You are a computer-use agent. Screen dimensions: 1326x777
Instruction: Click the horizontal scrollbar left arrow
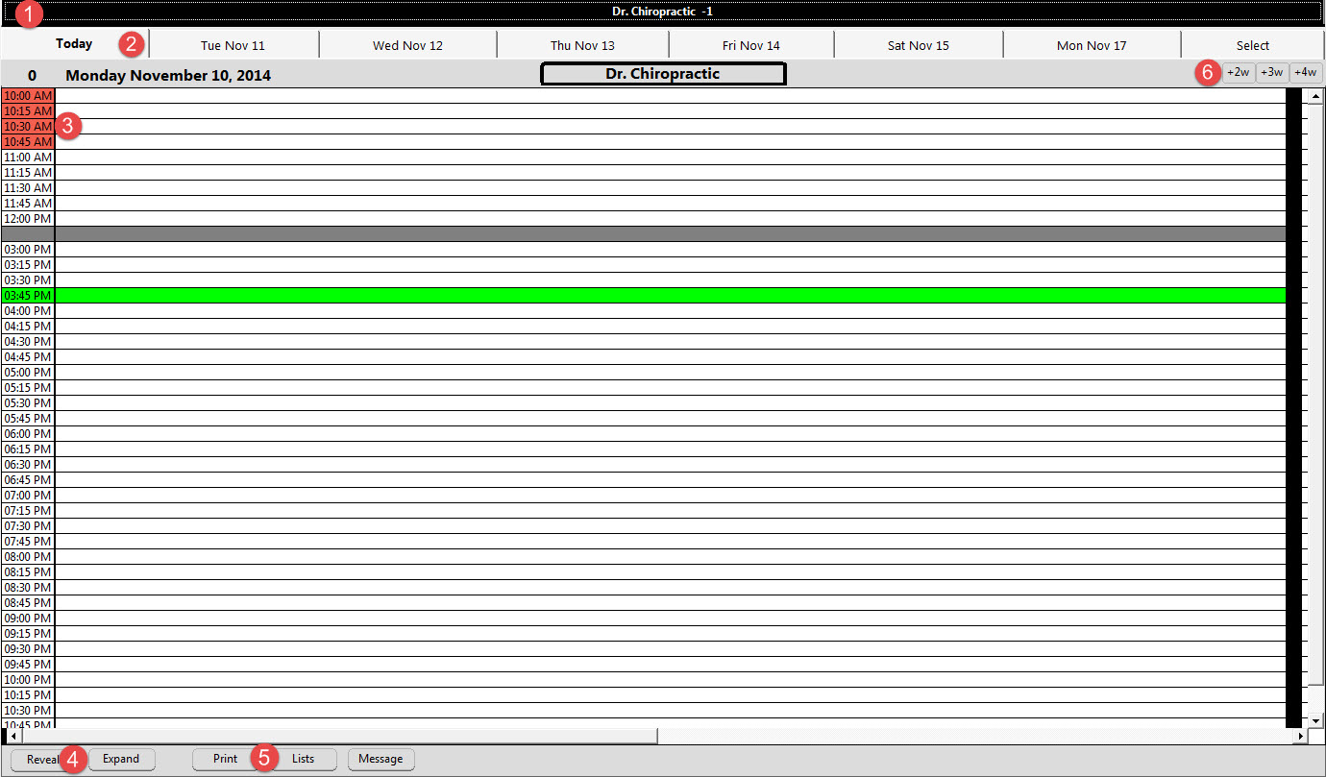[12, 736]
